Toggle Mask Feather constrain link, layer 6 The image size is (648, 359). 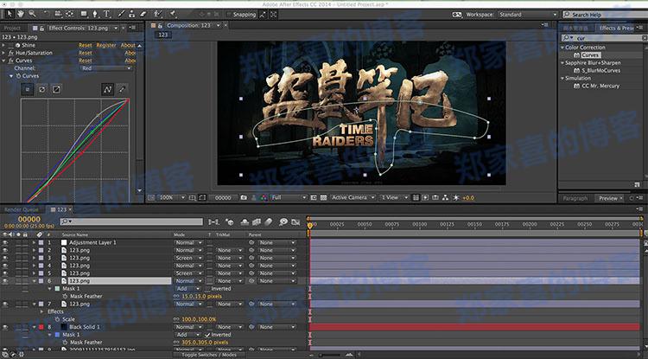[x=176, y=296]
